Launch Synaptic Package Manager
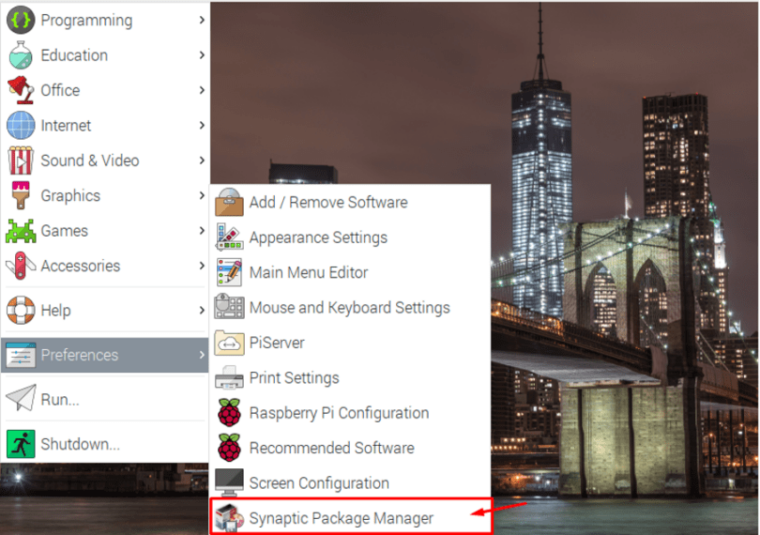Image resolution: width=760 pixels, height=535 pixels. tap(350, 517)
